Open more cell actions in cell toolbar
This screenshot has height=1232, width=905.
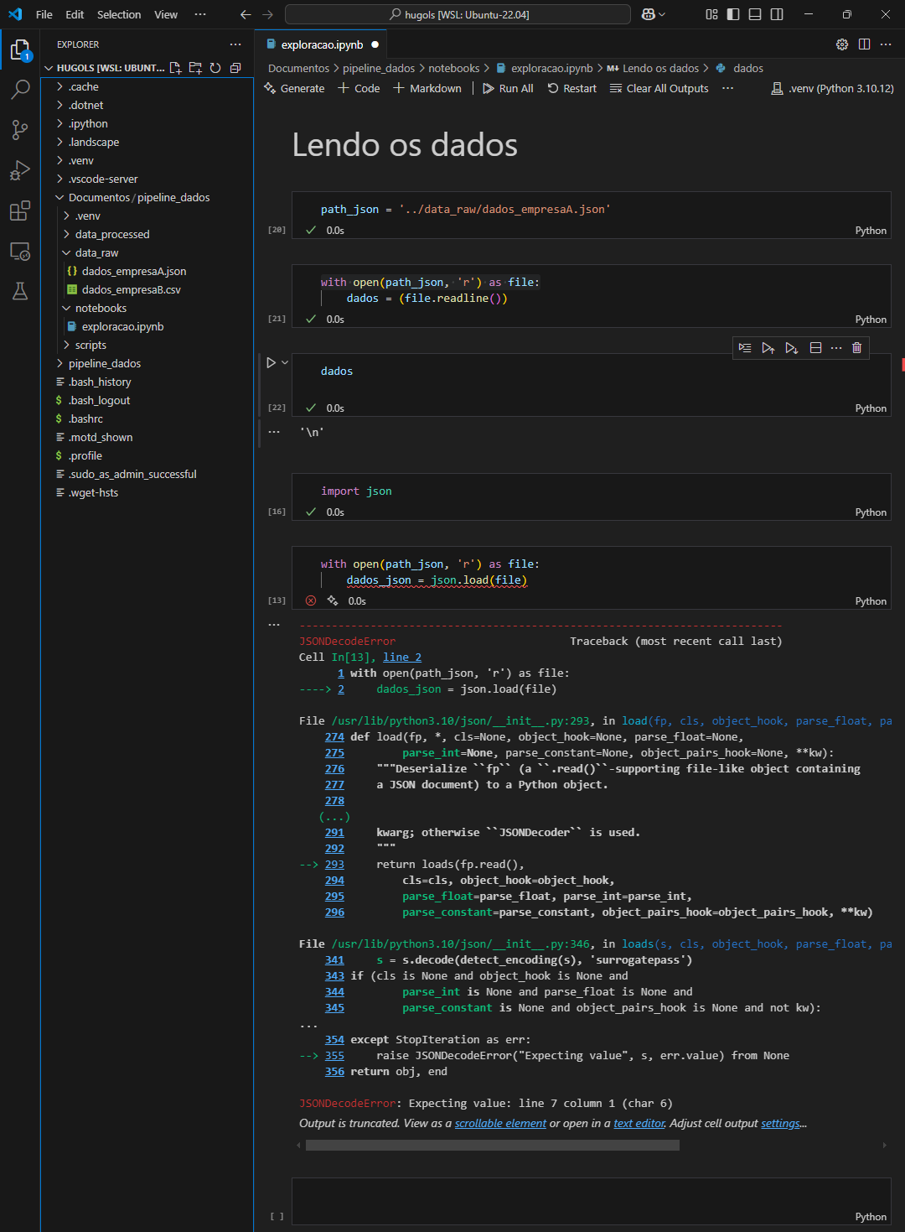click(836, 347)
